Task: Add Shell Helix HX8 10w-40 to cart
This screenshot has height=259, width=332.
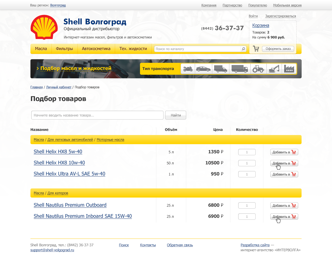Action: [284, 163]
